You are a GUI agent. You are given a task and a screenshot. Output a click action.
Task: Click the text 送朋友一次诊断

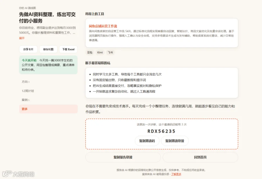click(x=162, y=124)
